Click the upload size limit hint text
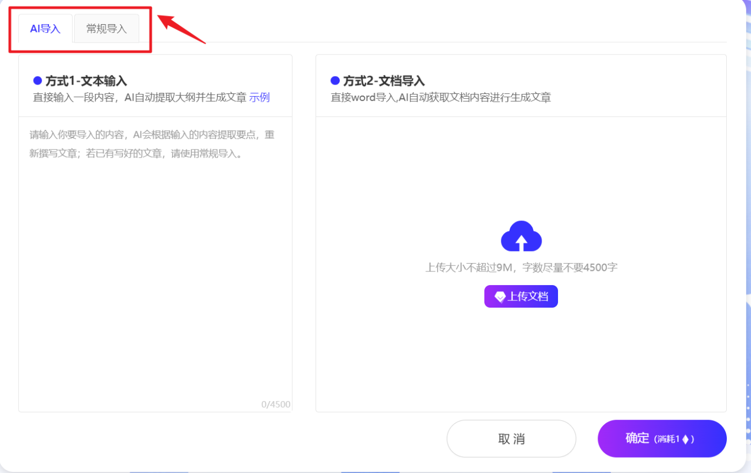This screenshot has height=473, width=751. click(521, 268)
